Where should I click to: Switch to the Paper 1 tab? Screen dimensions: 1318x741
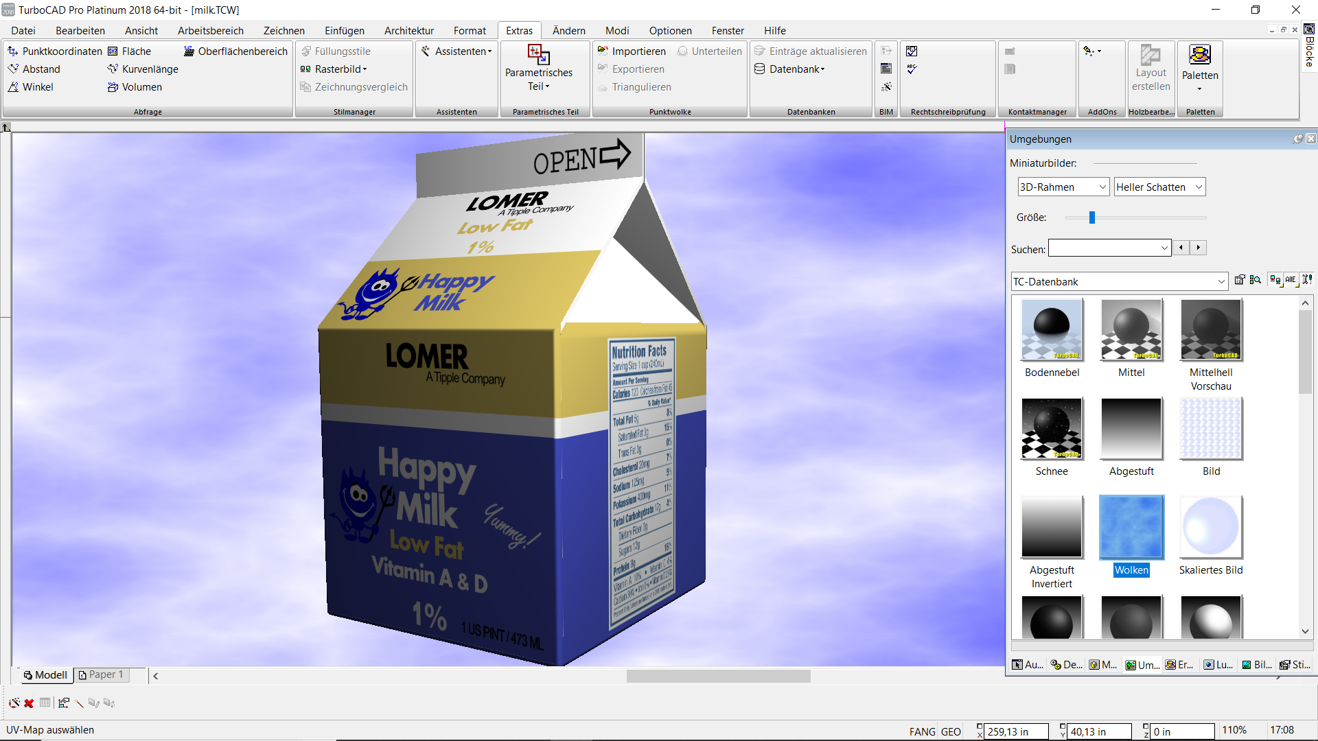(102, 675)
